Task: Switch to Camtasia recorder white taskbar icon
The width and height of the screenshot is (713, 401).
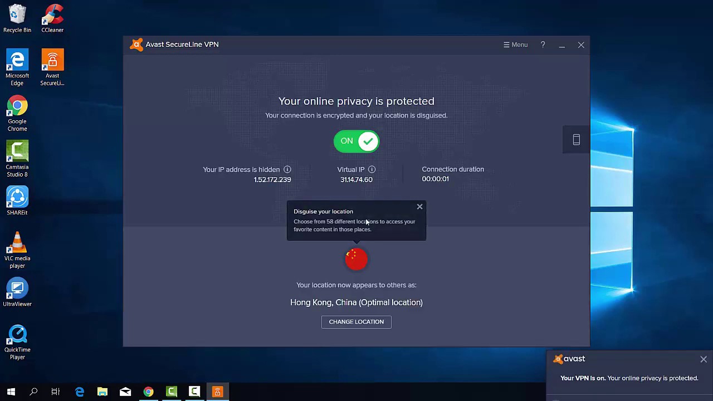Action: (194, 392)
